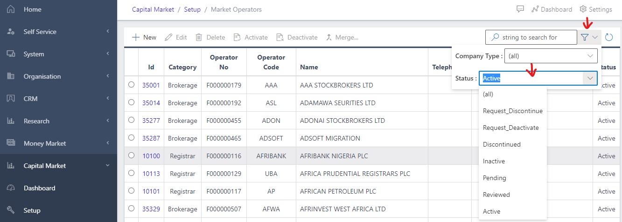
Task: Click the Dashboard gauge icon in sidebar
Action: (11, 188)
